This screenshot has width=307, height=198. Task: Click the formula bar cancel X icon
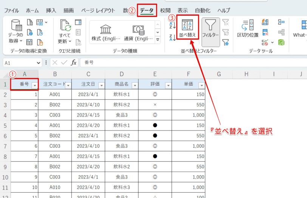(55, 63)
